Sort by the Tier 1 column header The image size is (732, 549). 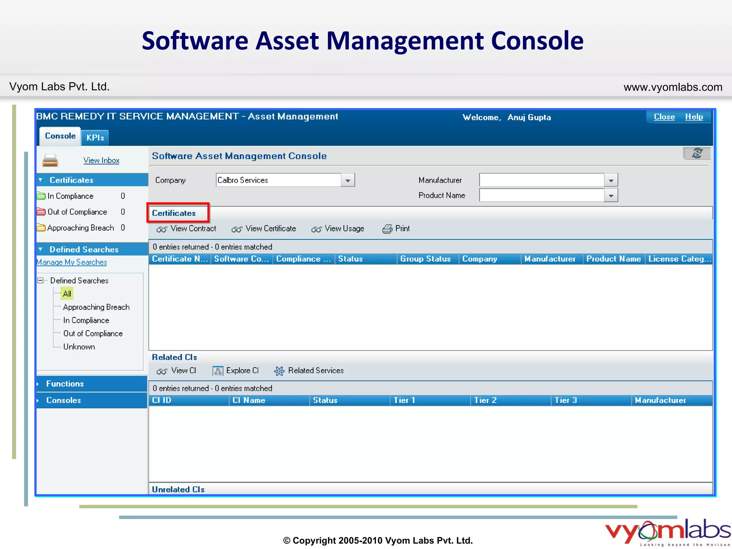pyautogui.click(x=430, y=401)
